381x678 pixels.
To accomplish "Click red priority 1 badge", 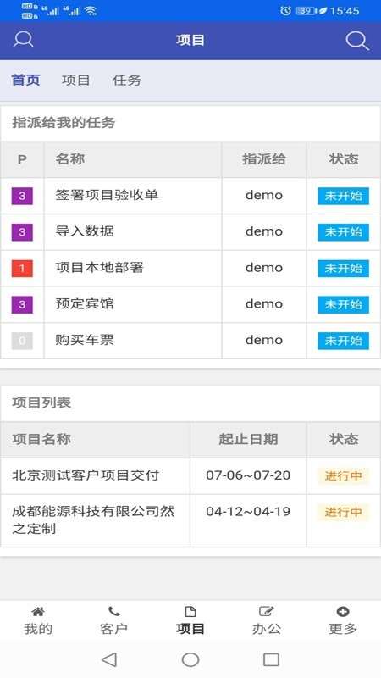I will [x=22, y=268].
